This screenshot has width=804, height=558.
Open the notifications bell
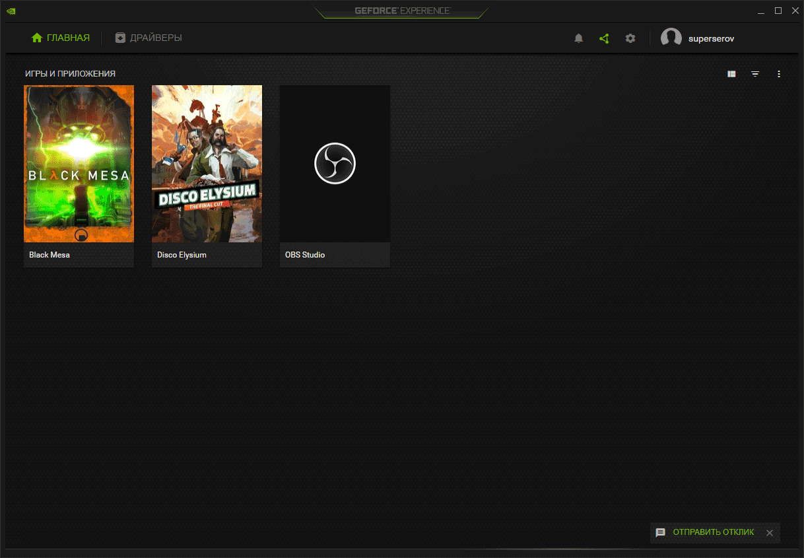tap(579, 38)
